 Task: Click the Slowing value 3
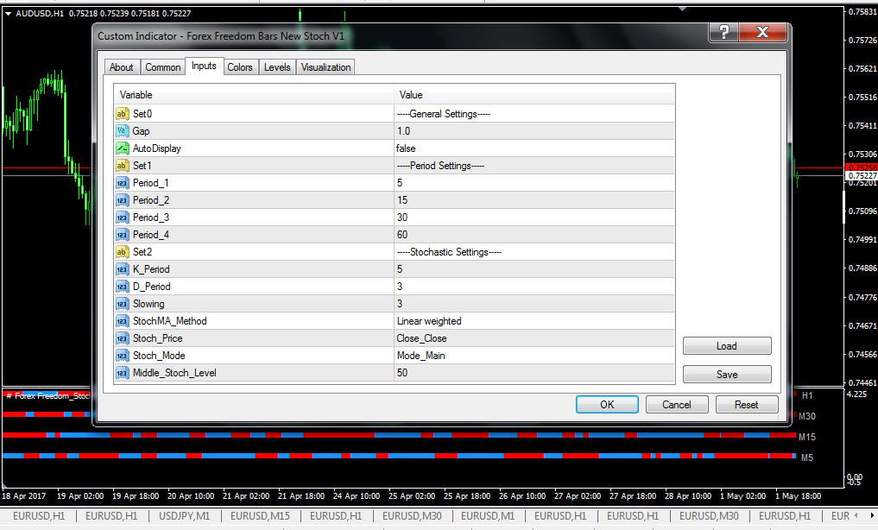pos(400,304)
